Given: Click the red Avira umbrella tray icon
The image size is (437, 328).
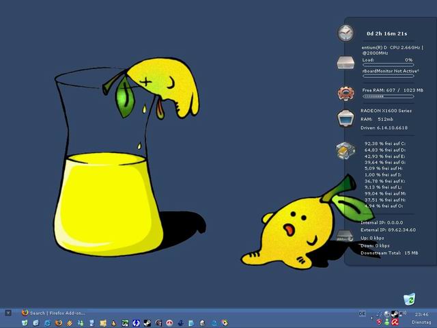Looking at the screenshot, I should click(x=396, y=321).
